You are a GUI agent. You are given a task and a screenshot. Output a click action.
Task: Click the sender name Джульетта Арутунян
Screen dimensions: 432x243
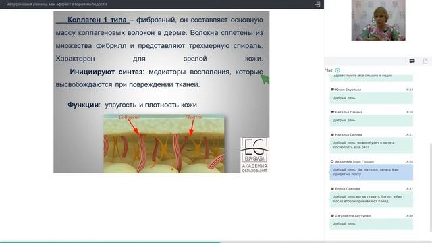[x=352, y=216]
